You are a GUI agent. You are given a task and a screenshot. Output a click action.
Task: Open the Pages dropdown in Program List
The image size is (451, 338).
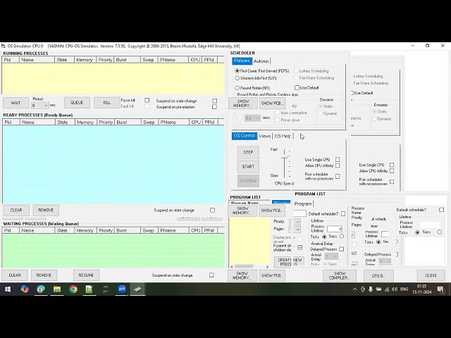coord(297,229)
